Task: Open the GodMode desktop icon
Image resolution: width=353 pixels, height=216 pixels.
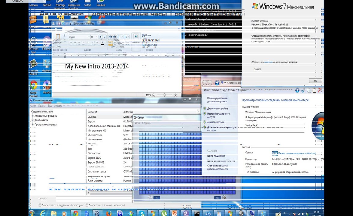Action: pyautogui.click(x=47, y=66)
